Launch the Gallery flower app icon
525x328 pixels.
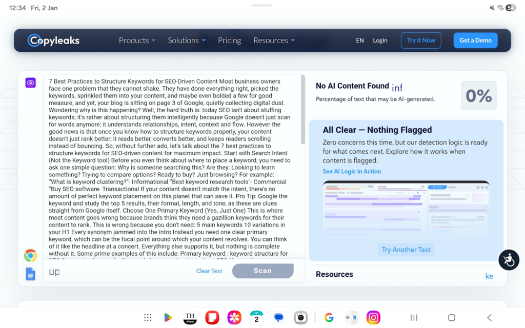click(x=234, y=318)
